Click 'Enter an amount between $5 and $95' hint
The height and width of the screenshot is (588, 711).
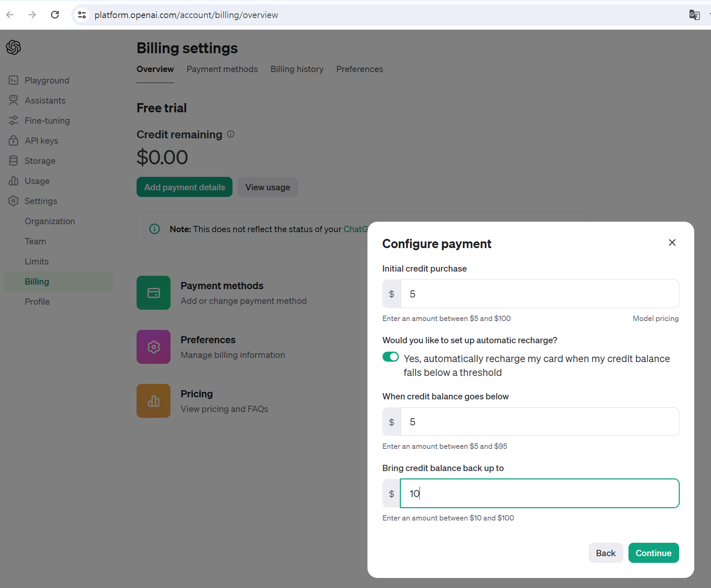click(x=445, y=446)
